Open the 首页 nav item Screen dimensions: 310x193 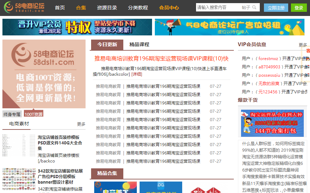(60, 8)
